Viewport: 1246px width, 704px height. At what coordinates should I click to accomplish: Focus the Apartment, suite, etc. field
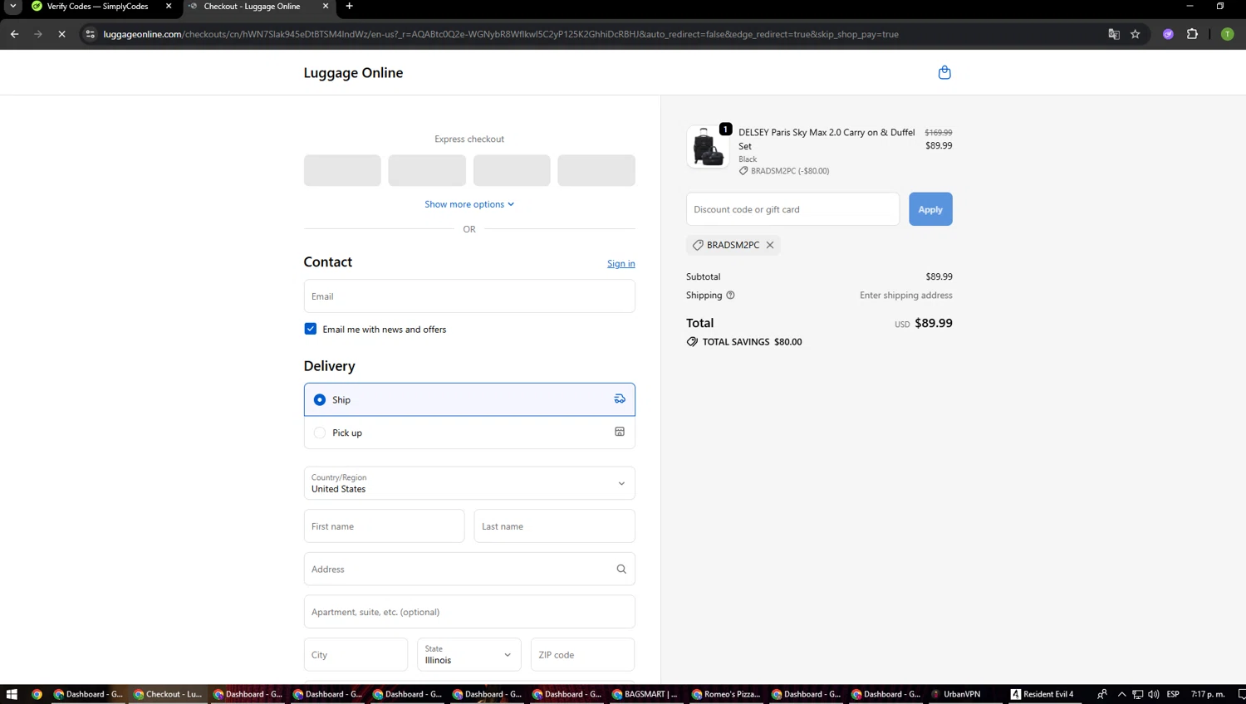click(x=469, y=612)
